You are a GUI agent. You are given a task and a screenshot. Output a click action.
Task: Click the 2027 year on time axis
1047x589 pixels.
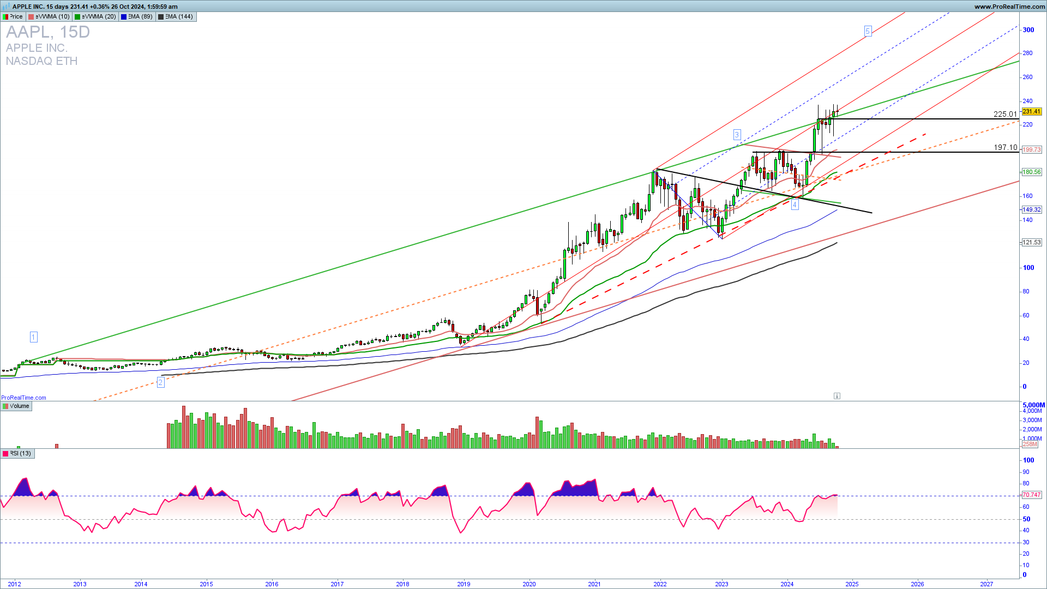986,584
